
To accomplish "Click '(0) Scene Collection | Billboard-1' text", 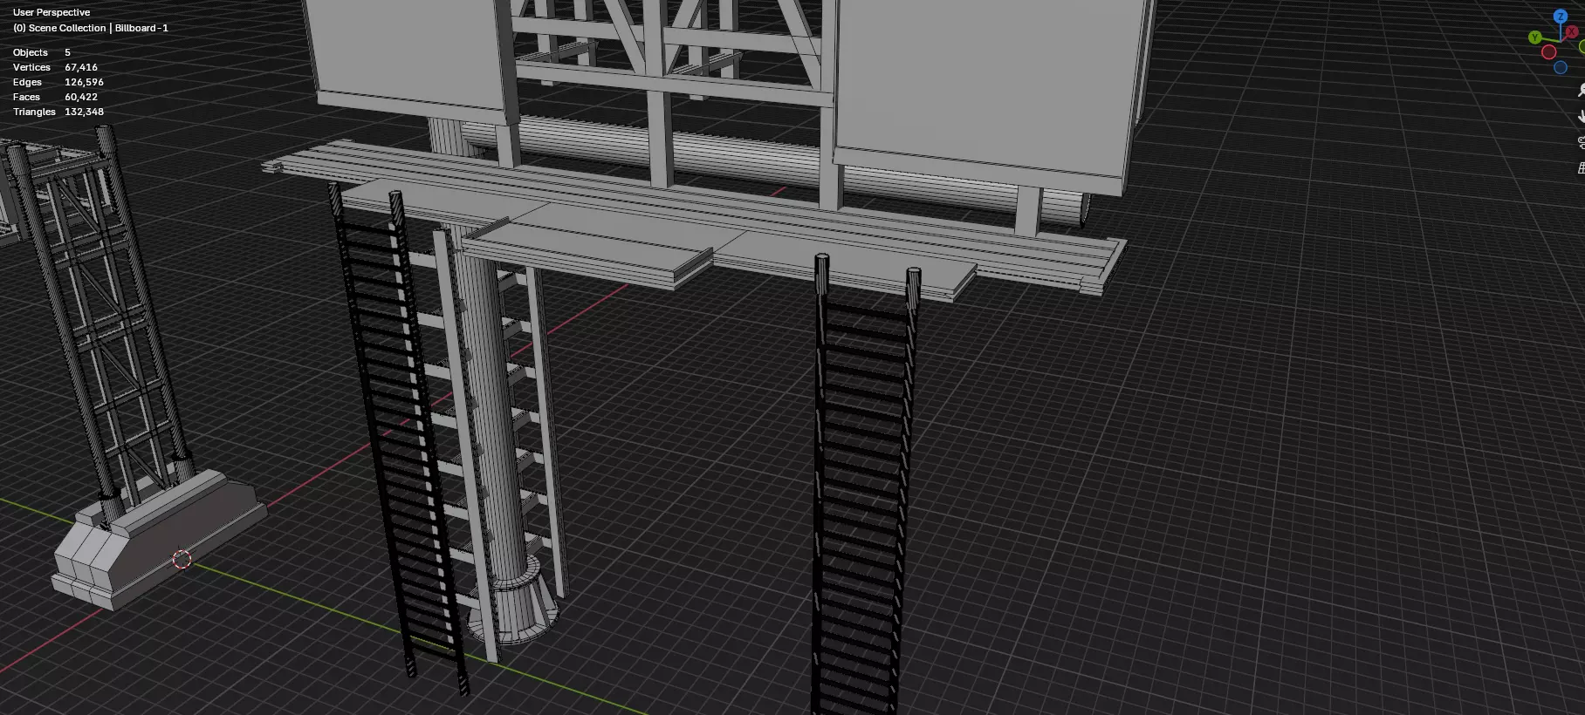I will [91, 28].
